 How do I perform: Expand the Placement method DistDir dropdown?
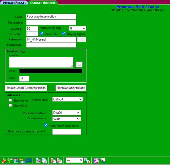point(66,113)
